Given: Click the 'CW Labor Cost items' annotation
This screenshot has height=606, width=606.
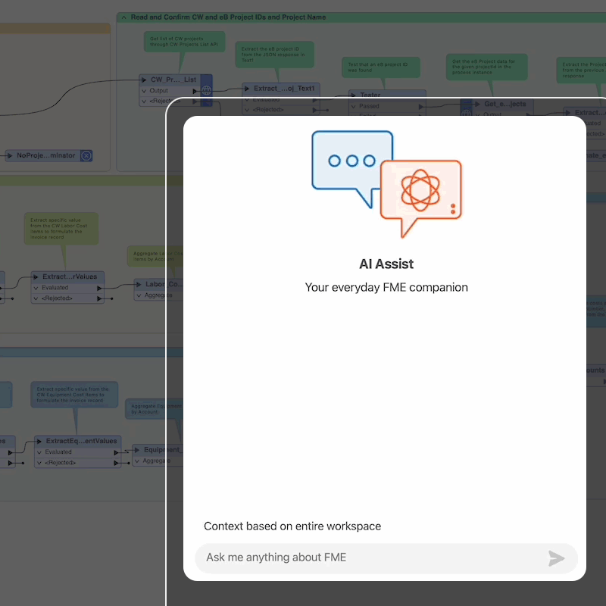Looking at the screenshot, I should (x=61, y=229).
